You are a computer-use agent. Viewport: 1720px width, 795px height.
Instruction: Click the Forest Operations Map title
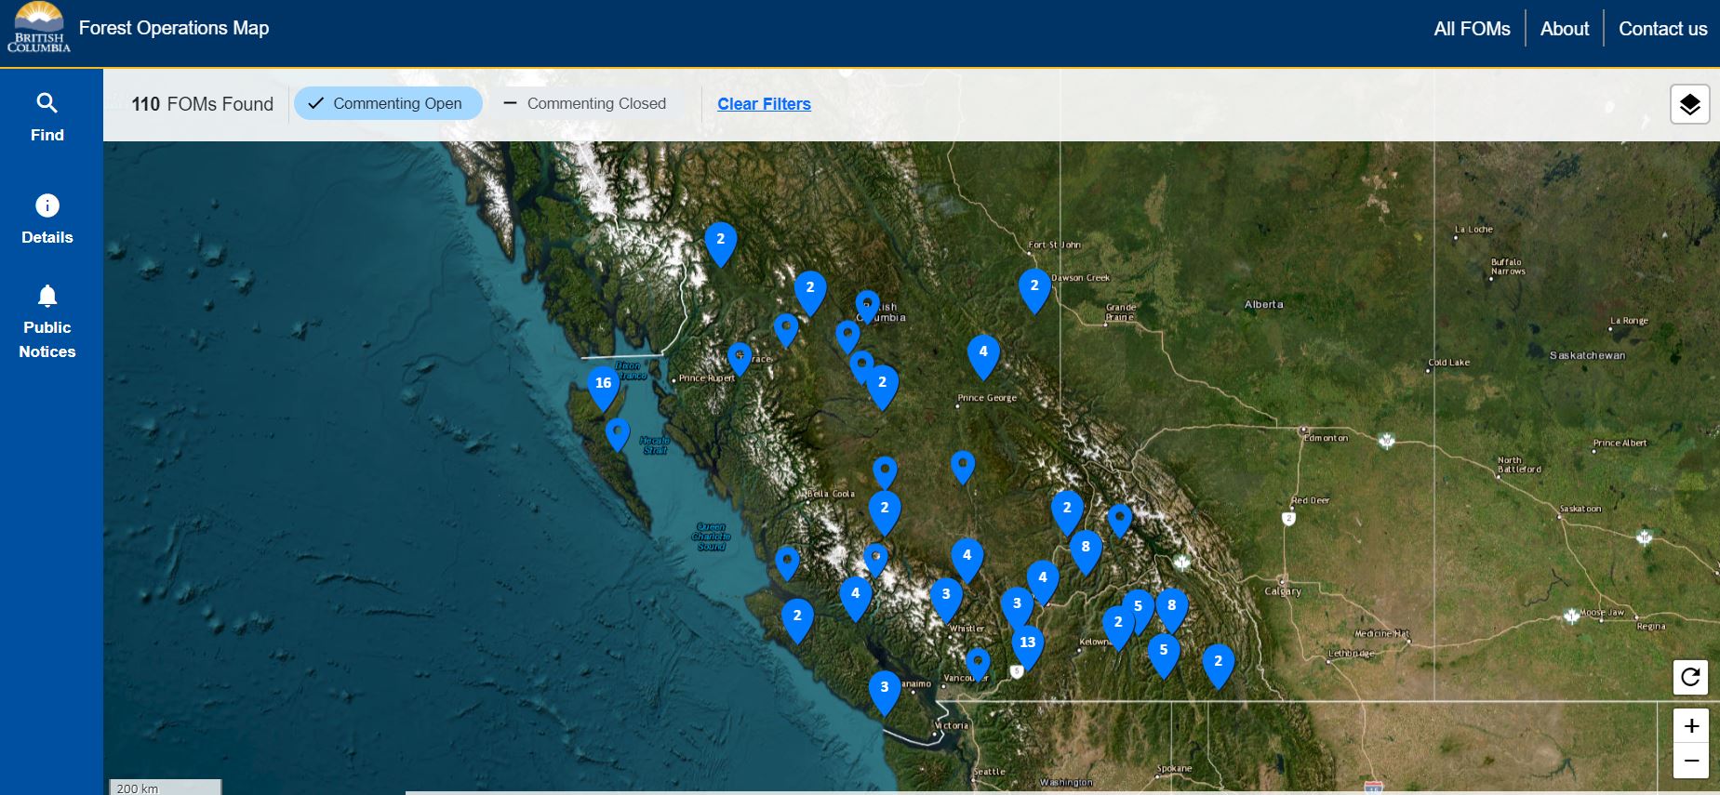pos(174,28)
